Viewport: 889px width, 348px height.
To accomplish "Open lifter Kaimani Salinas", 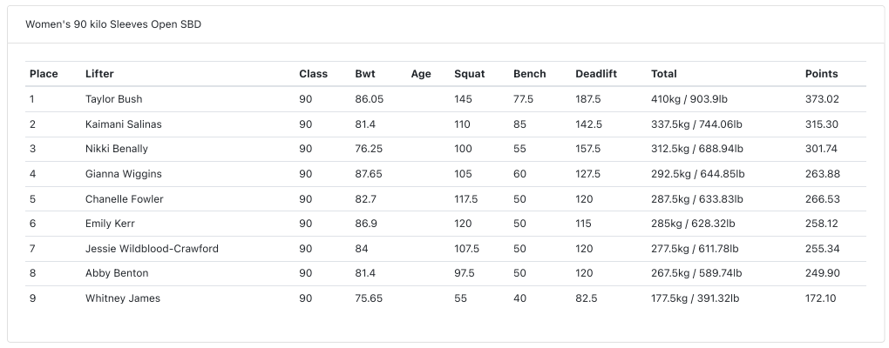I will (x=124, y=124).
